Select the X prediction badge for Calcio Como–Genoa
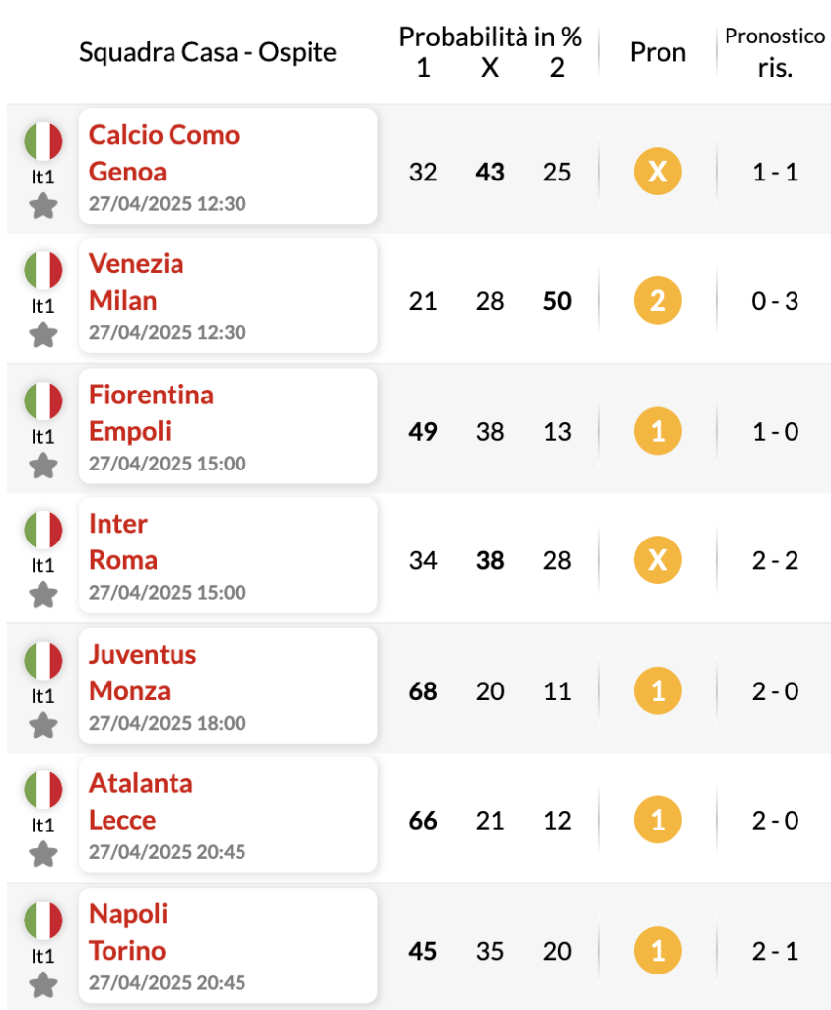Image resolution: width=831 pixels, height=1010 pixels. (x=658, y=172)
